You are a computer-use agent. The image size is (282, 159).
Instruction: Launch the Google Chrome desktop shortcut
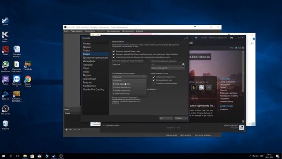pos(28,81)
